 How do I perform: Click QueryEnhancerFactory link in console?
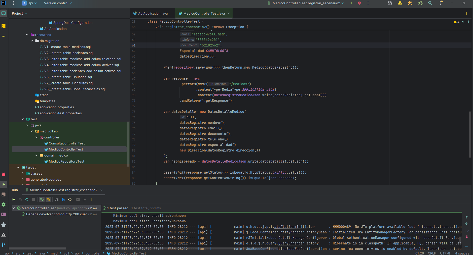point(298,243)
